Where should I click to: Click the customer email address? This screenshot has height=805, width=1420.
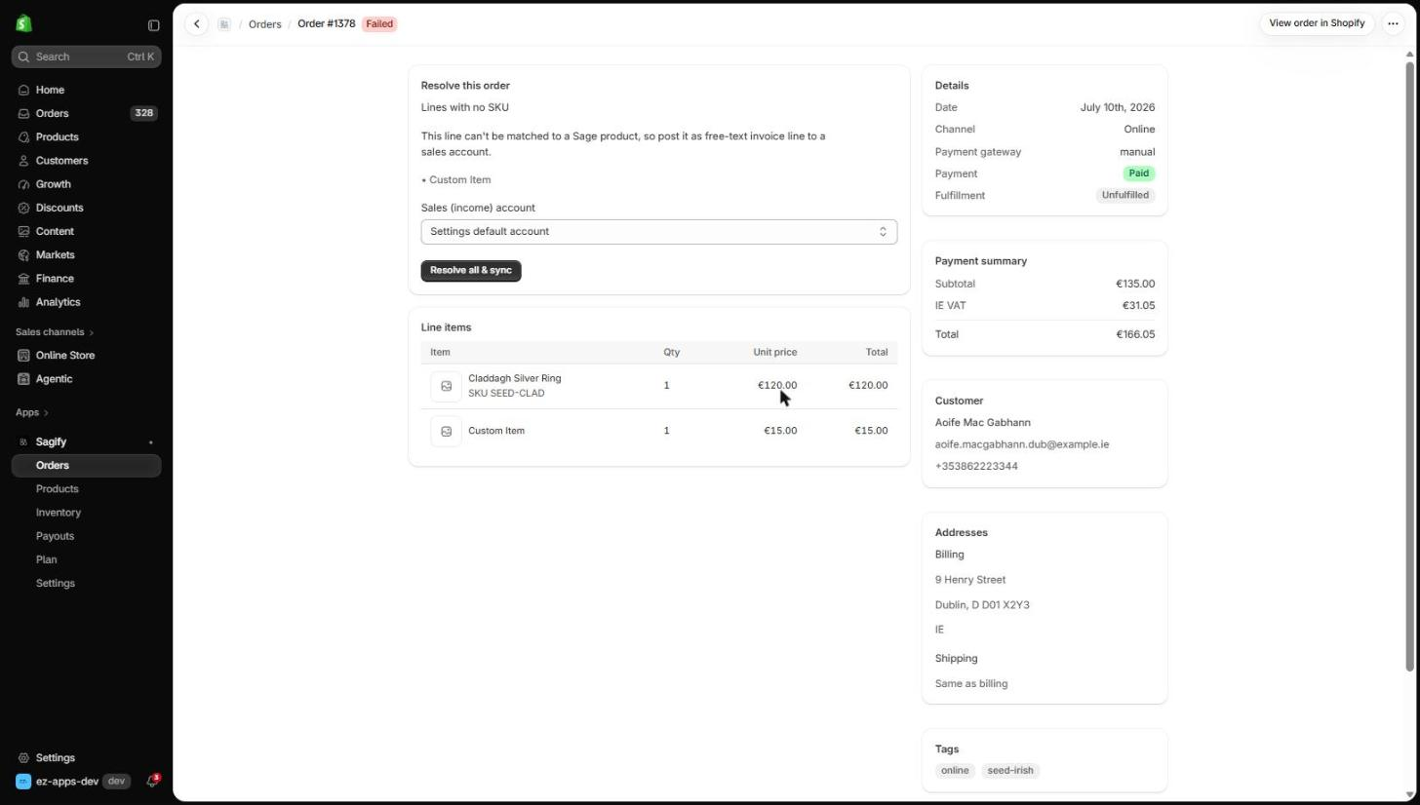[1021, 444]
